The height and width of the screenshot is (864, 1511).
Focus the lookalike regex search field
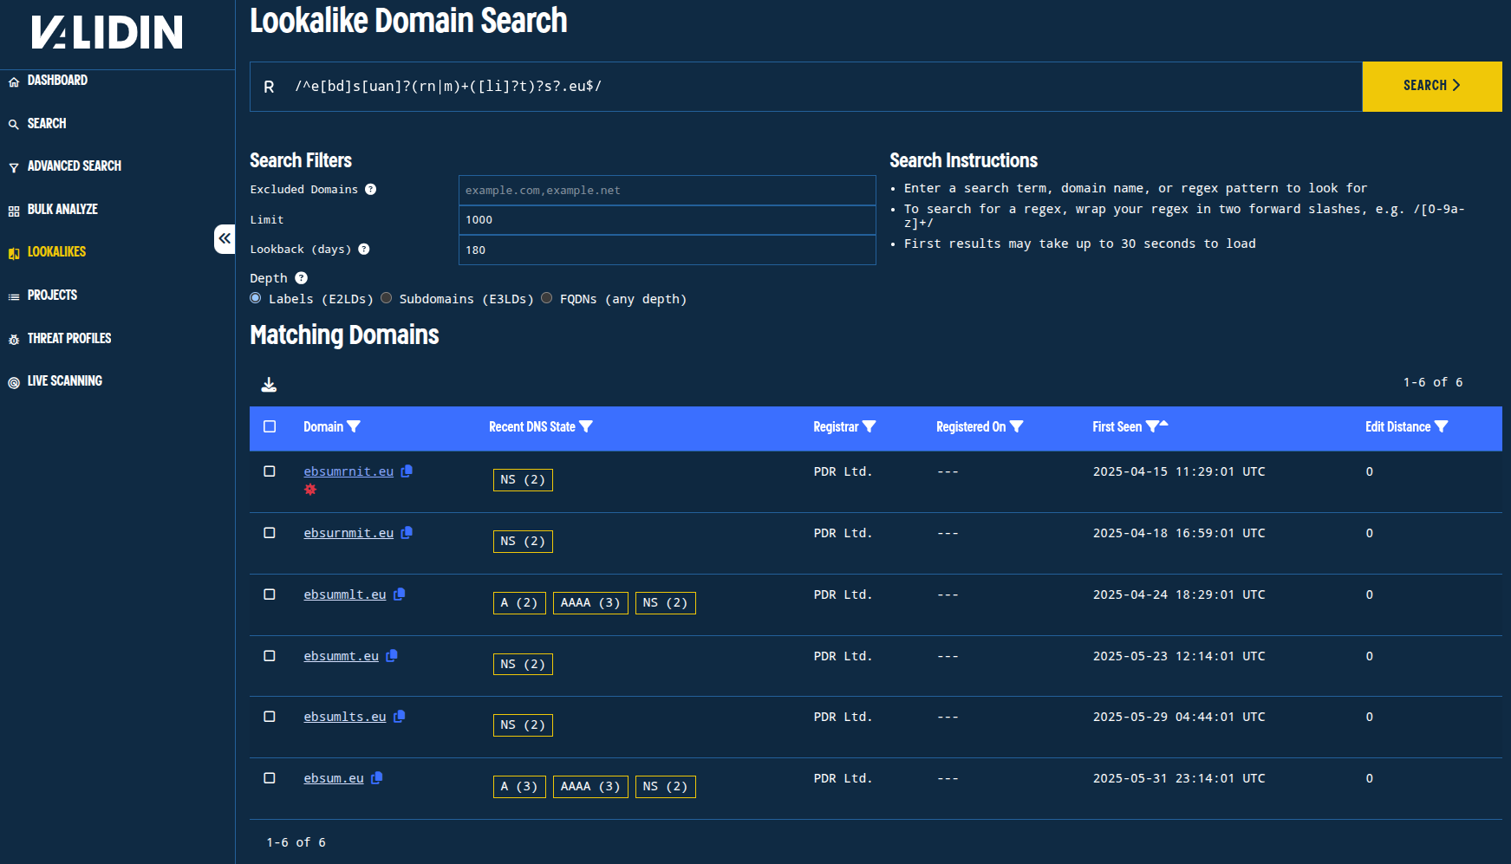pyautogui.click(x=806, y=87)
